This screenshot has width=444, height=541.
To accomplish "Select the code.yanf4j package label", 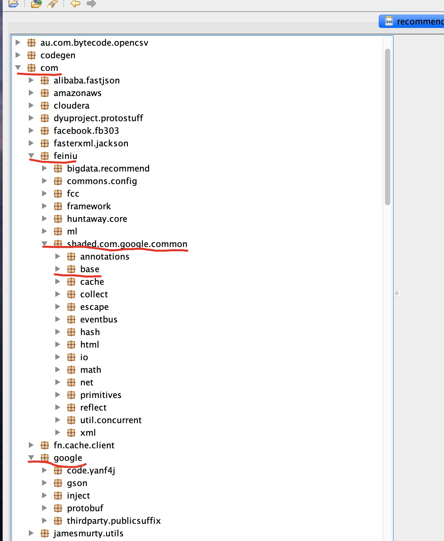I will click(91, 470).
